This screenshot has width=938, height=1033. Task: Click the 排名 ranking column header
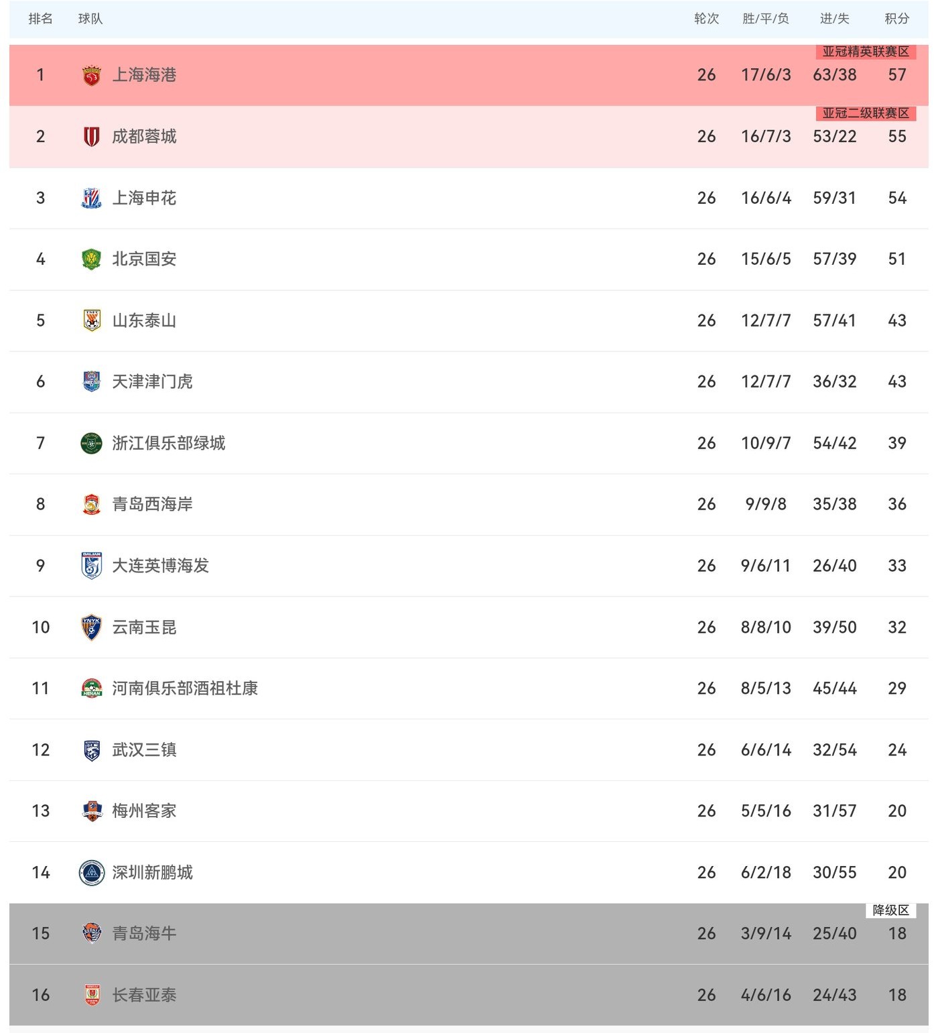[x=40, y=19]
